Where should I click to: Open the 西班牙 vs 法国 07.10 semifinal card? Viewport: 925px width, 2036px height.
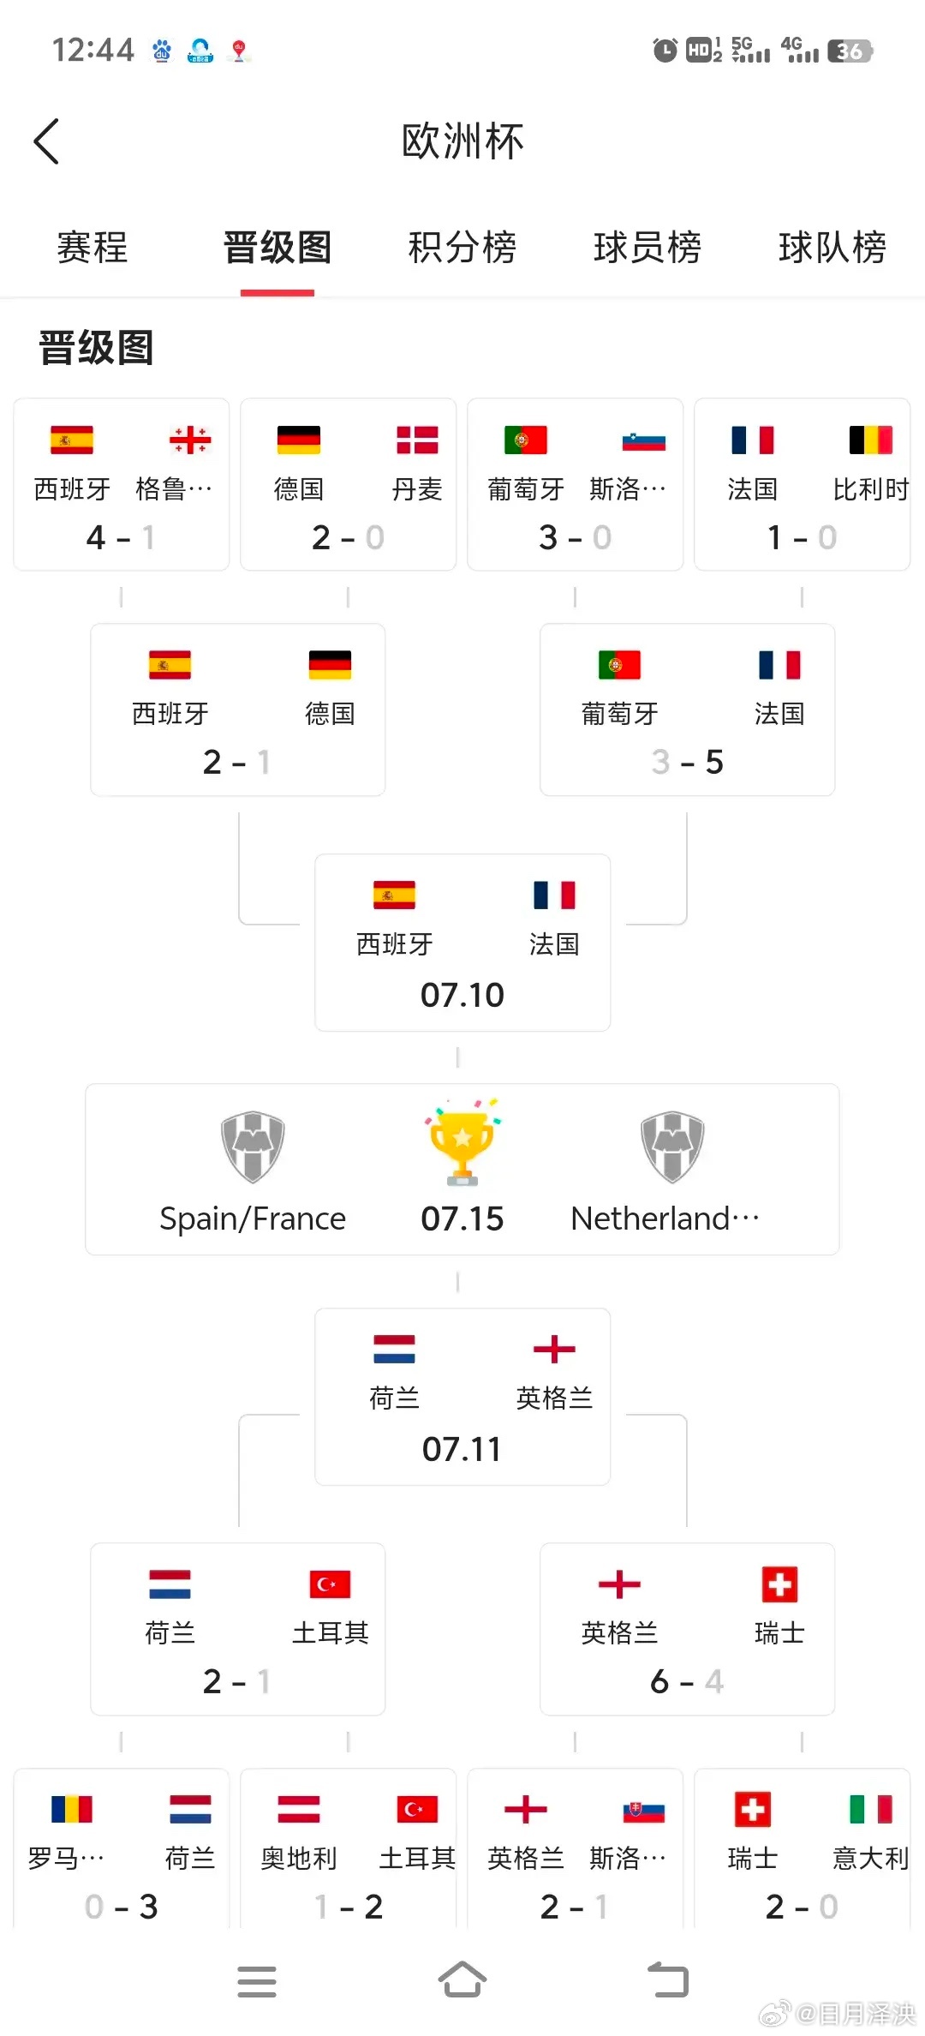coord(462,943)
